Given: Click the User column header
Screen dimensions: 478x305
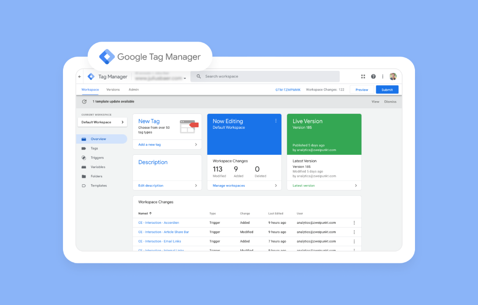Looking at the screenshot, I should [300, 214].
